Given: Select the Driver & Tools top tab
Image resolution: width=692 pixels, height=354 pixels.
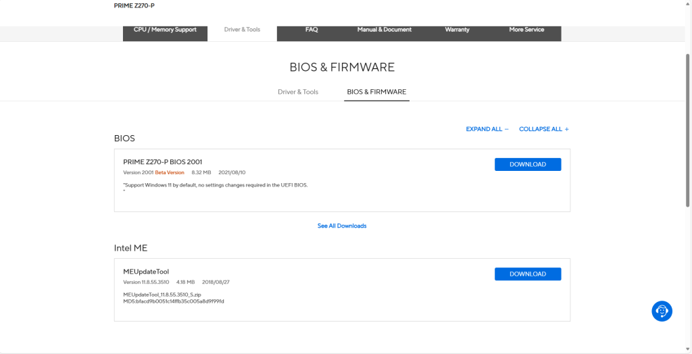Looking at the screenshot, I should coord(243,30).
